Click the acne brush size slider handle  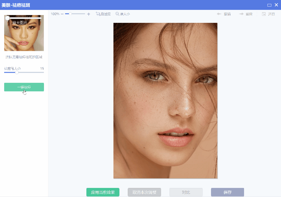pyautogui.click(x=17, y=72)
